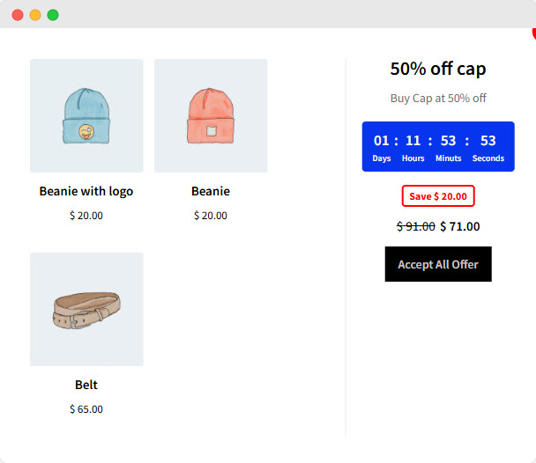
Task: Click the 'Buy Cap at 50% off' subtitle
Action: [x=438, y=99]
